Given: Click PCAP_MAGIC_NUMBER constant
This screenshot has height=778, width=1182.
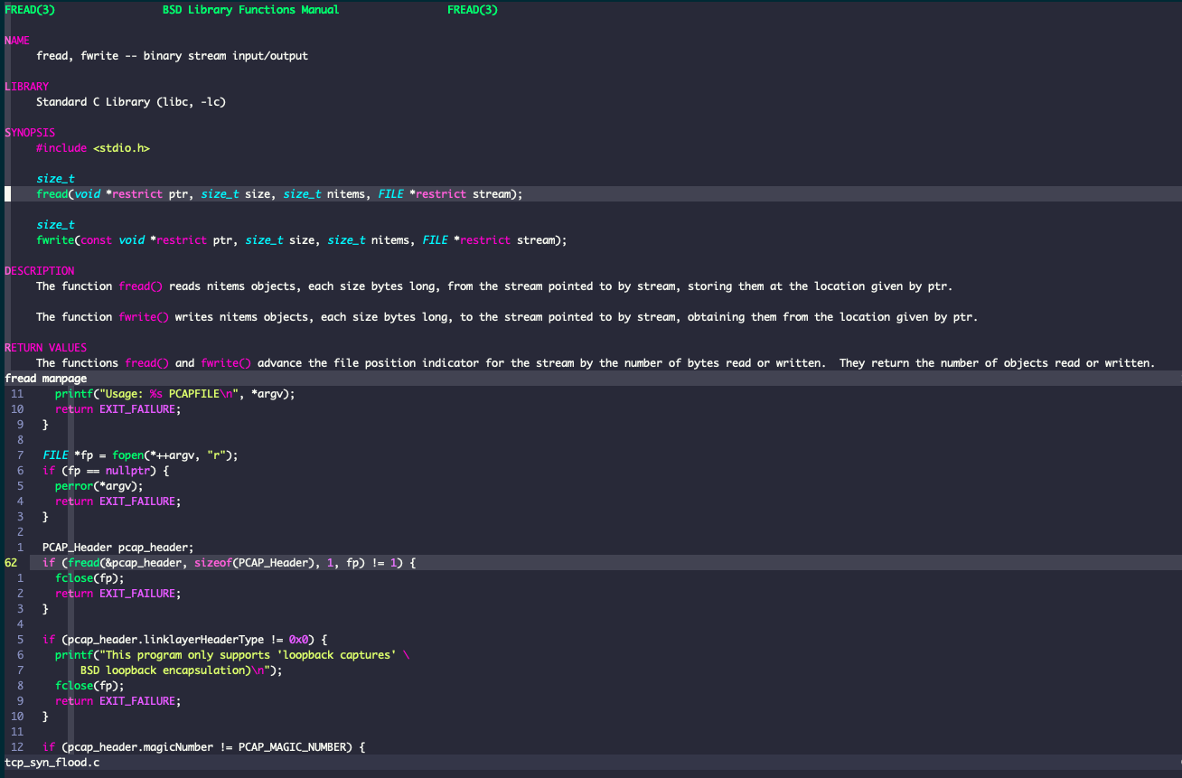Looking at the screenshot, I should (292, 747).
